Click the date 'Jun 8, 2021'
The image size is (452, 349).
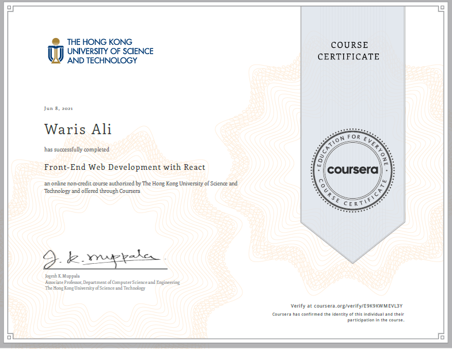pyautogui.click(x=59, y=108)
